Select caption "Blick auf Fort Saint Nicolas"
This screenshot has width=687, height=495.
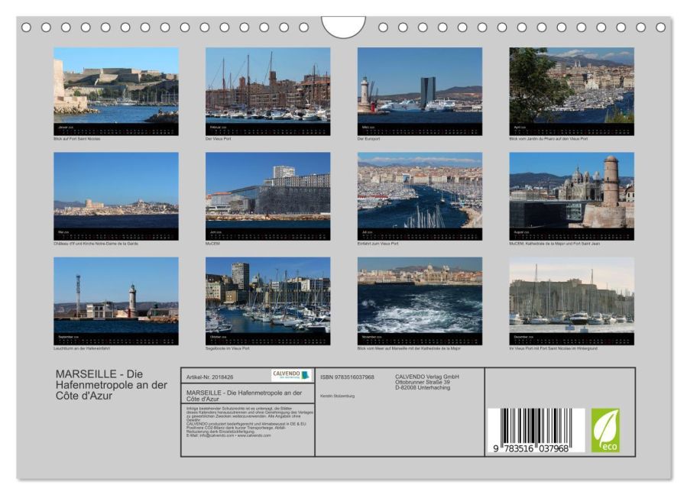pyautogui.click(x=77, y=139)
